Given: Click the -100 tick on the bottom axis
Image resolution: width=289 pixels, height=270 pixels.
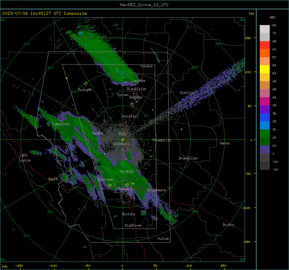Looking at the screenshot, I should click(x=53, y=266).
